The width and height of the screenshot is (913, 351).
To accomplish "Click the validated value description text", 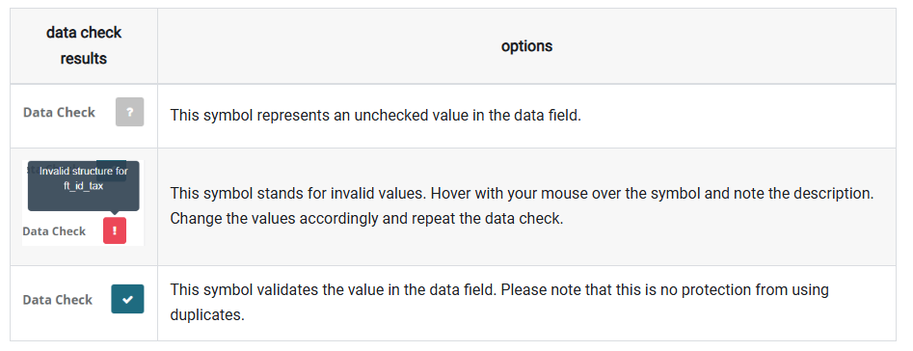I will point(499,302).
